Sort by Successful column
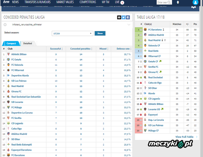This screenshot has height=157, width=203. (56, 49)
